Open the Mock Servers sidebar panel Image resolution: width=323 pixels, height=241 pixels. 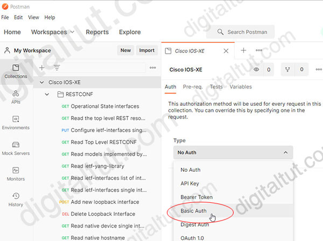(16, 148)
